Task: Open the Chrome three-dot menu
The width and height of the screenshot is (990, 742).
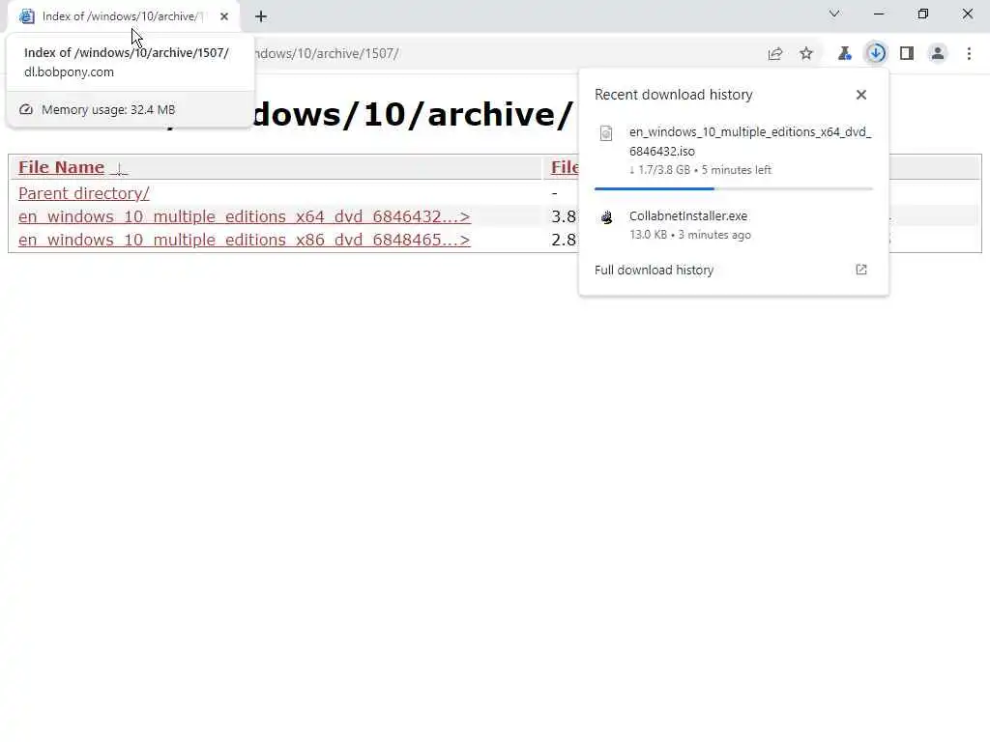Action: pos(969,54)
